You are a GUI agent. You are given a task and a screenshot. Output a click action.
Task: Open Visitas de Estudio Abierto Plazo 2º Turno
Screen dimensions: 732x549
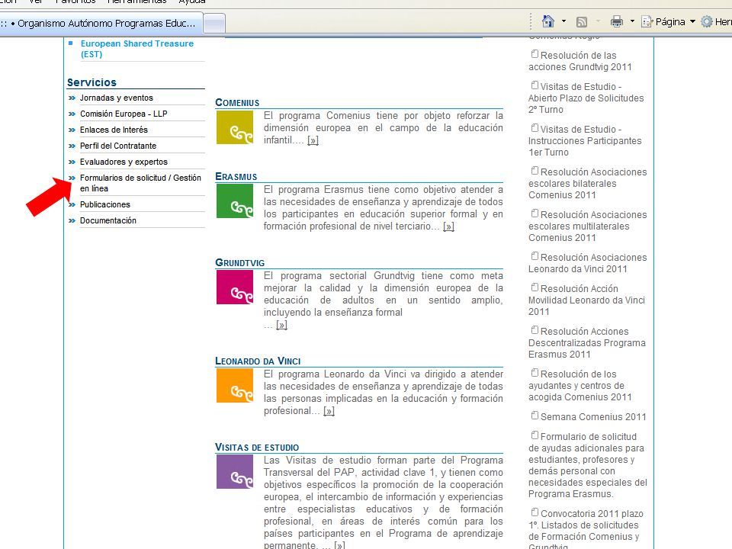[586, 98]
